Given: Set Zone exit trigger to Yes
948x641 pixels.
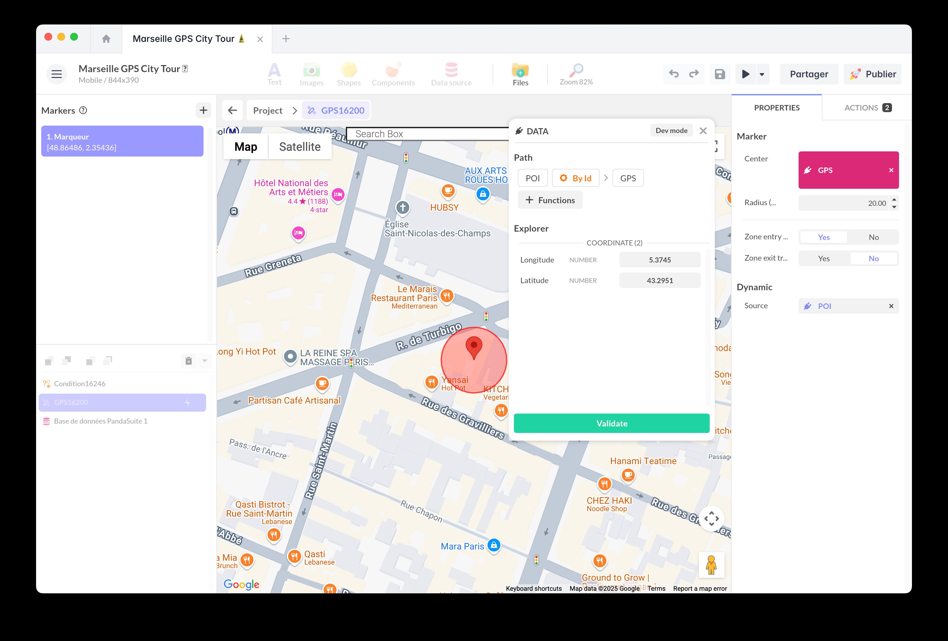Looking at the screenshot, I should coord(824,258).
